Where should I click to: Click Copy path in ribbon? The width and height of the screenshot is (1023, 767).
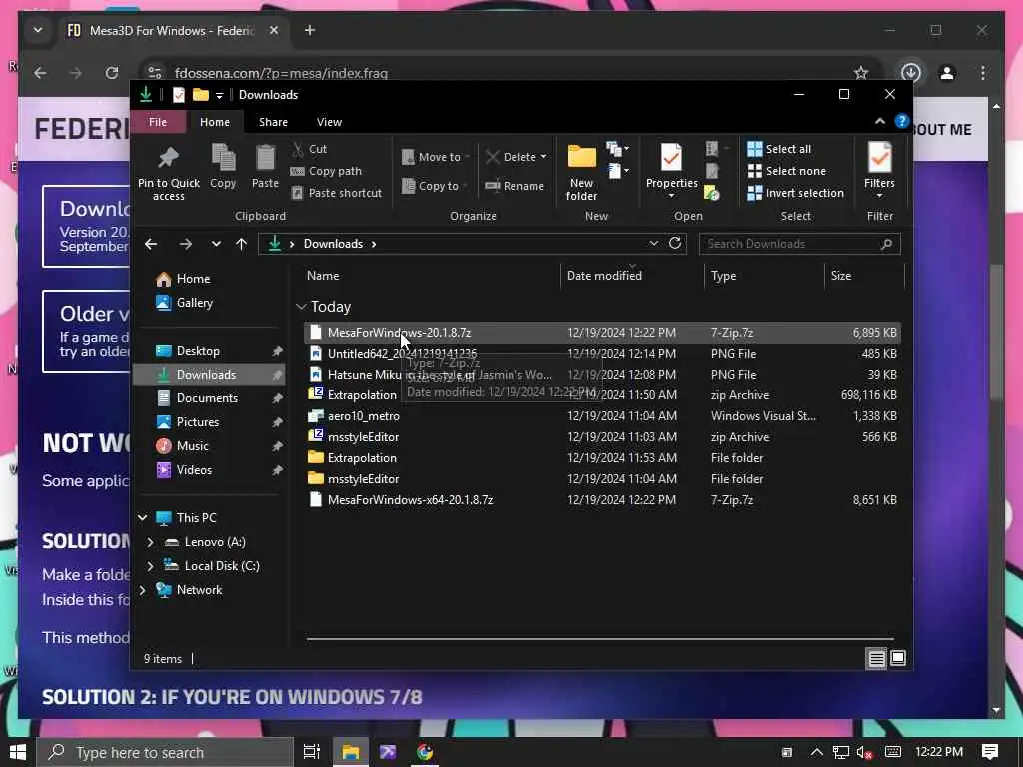326,171
